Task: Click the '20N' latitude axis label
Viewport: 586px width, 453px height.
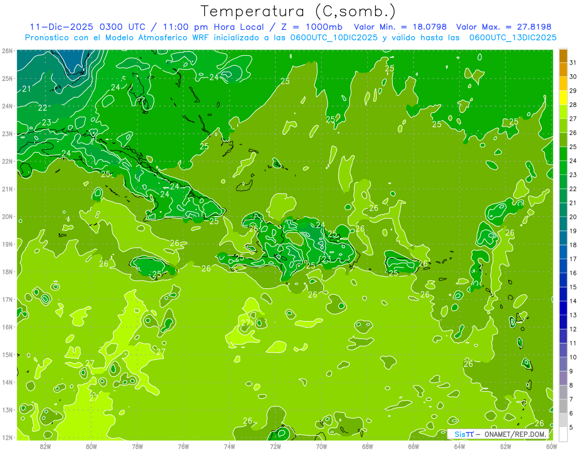Action: coord(7,216)
